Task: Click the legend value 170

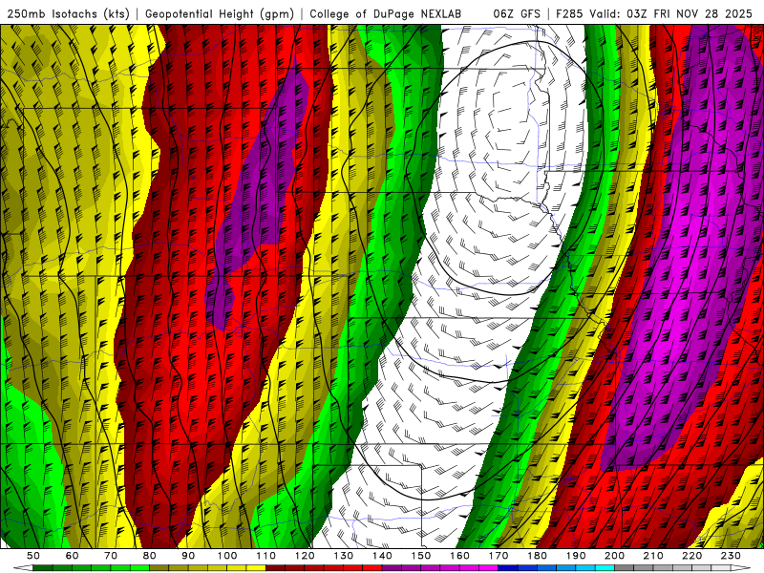Action: coord(499,556)
